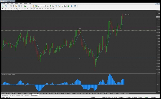Switch to the GBPUSD,M5 chart tab

(13, 95)
